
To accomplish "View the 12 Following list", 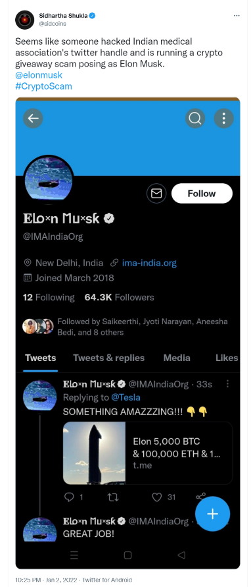I will click(x=49, y=297).
